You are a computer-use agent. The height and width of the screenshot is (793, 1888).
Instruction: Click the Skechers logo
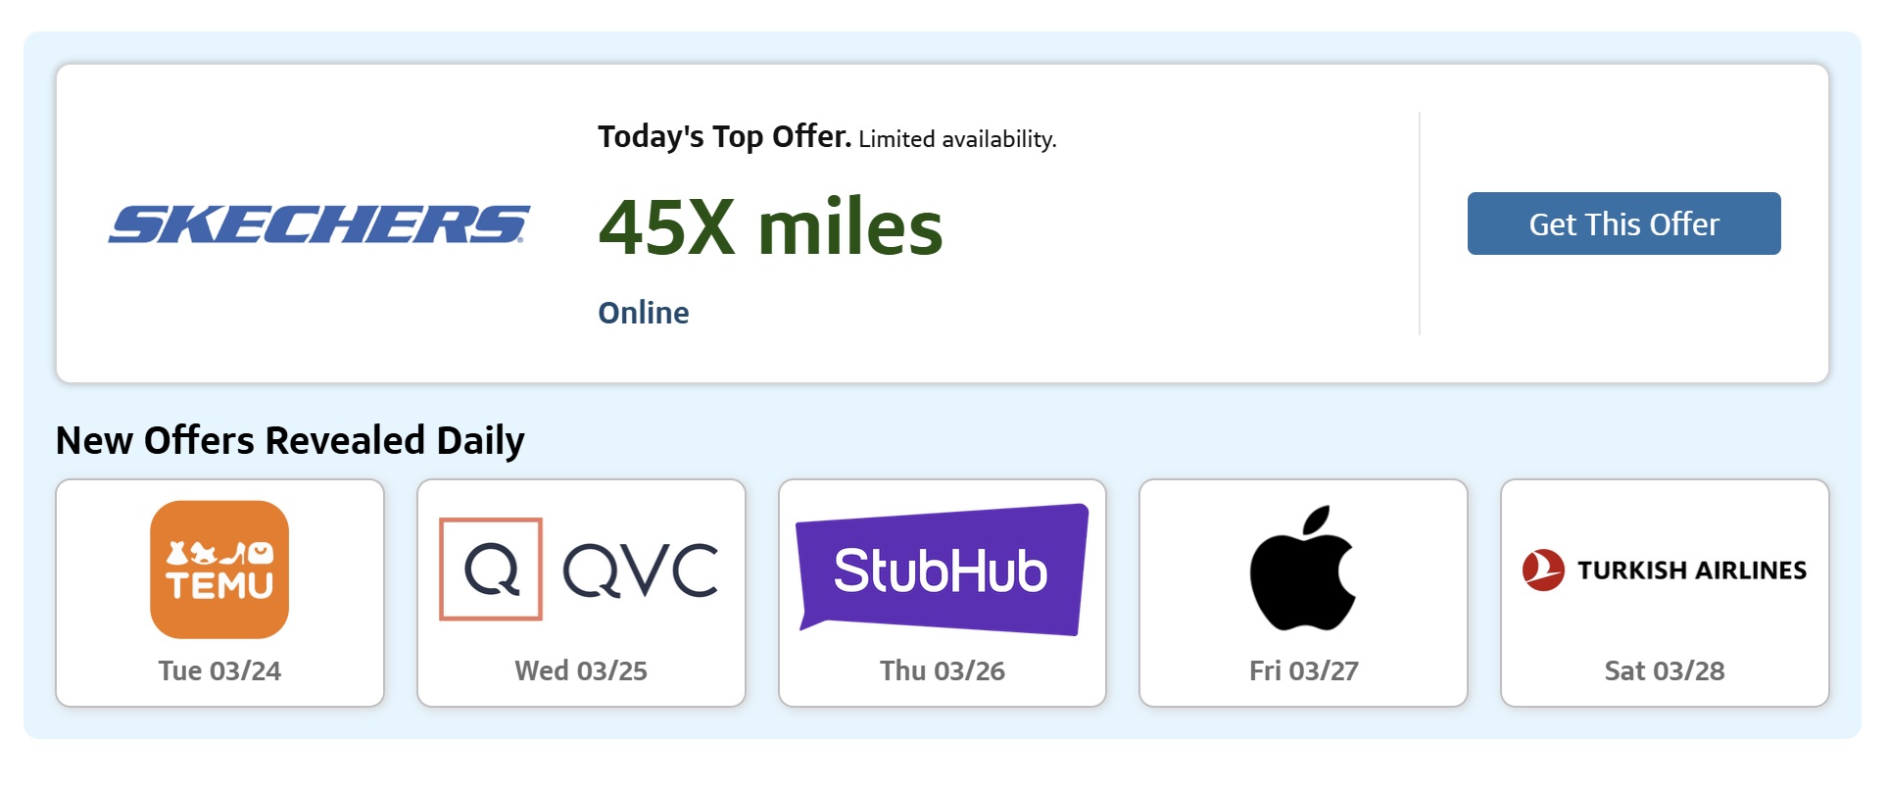(x=318, y=224)
